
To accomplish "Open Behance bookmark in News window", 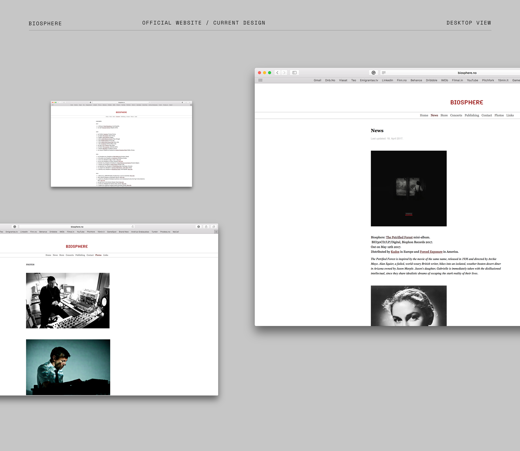I will click(416, 80).
